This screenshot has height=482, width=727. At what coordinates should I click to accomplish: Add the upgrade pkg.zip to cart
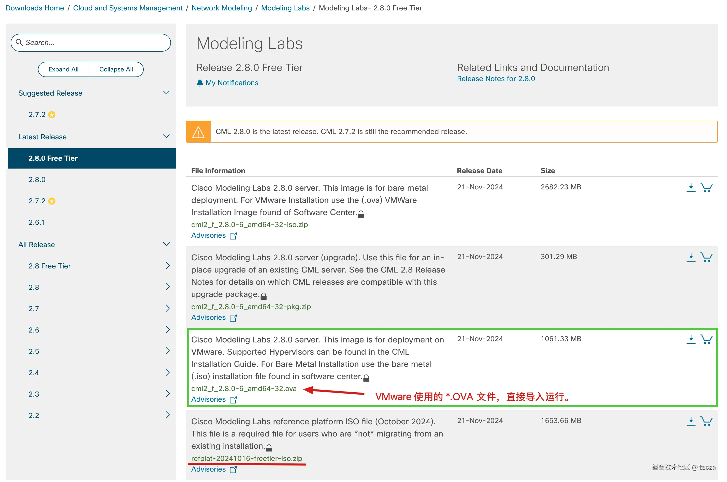click(x=706, y=257)
